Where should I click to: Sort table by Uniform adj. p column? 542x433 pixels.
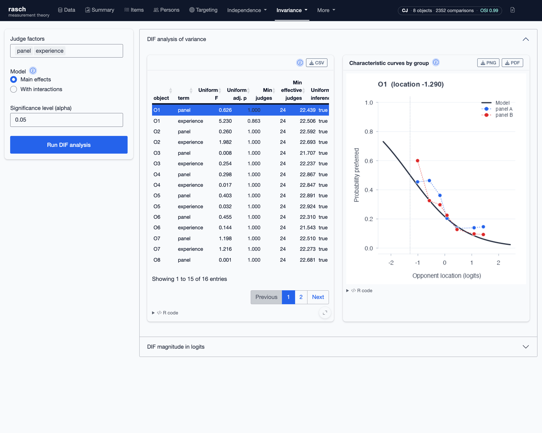point(238,90)
